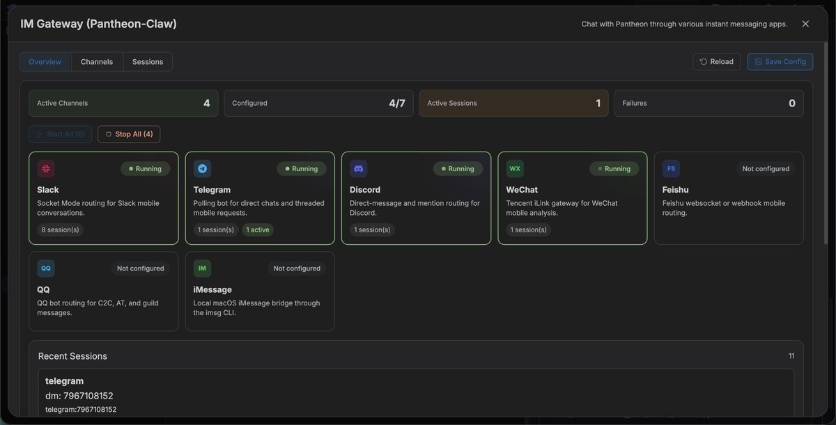The height and width of the screenshot is (425, 836).
Task: Click the WeChat card title
Action: point(522,190)
